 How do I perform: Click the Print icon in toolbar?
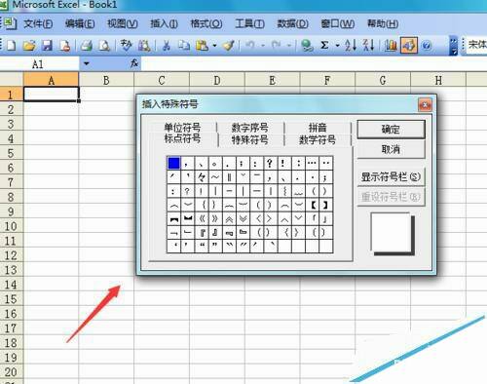pyautogui.click(x=87, y=46)
